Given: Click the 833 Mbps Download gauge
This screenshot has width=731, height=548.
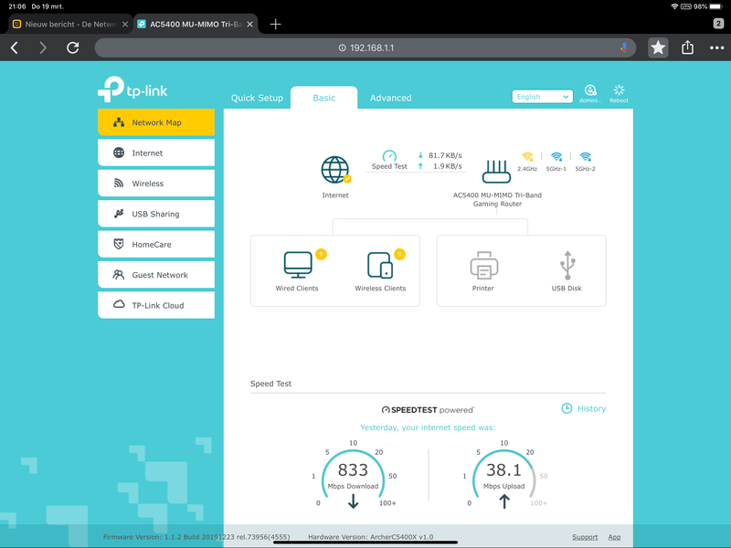Looking at the screenshot, I should click(353, 475).
